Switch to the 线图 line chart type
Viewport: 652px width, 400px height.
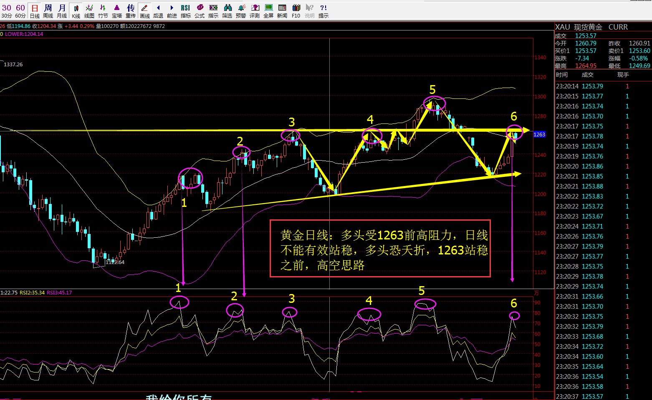[x=89, y=11]
